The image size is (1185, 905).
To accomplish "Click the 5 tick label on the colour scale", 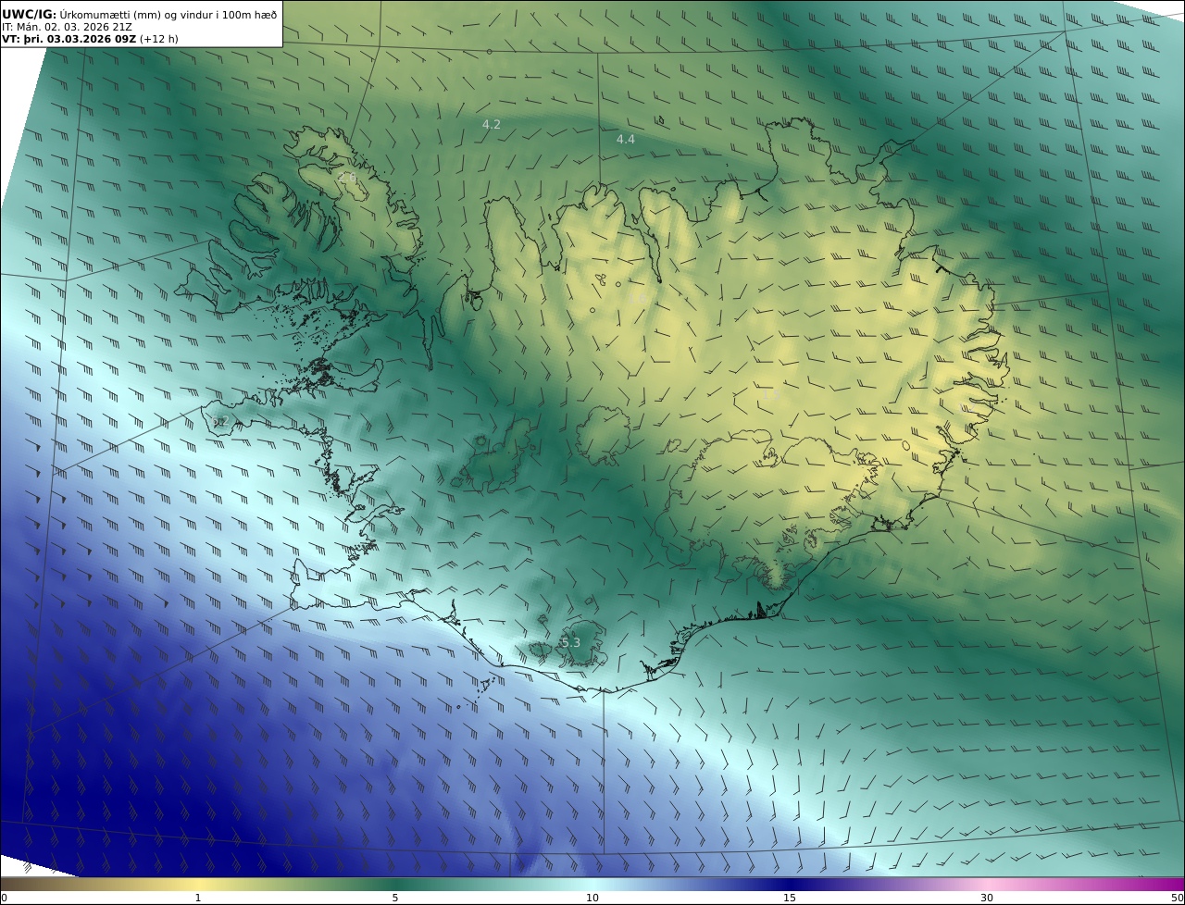I will [x=395, y=898].
